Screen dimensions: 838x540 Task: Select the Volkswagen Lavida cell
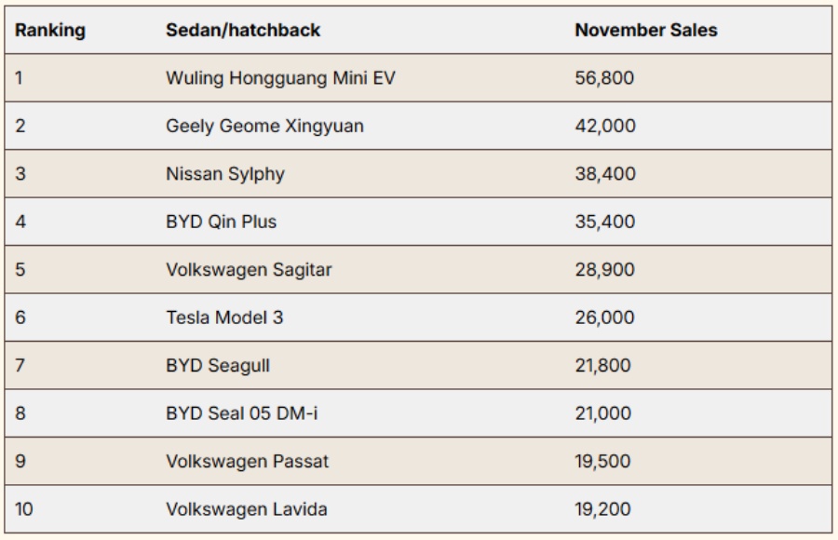tap(247, 509)
